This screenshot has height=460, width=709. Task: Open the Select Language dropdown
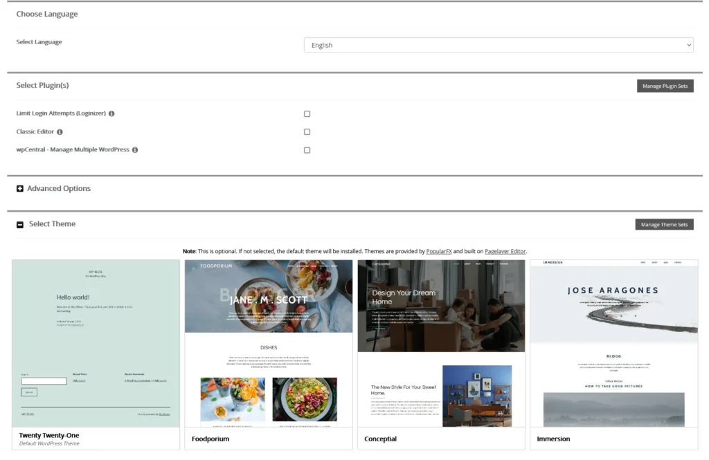pyautogui.click(x=499, y=44)
